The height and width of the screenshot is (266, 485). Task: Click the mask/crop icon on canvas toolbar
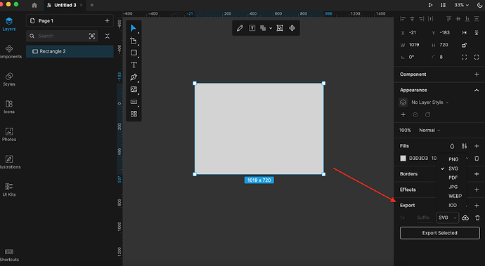pos(280,28)
